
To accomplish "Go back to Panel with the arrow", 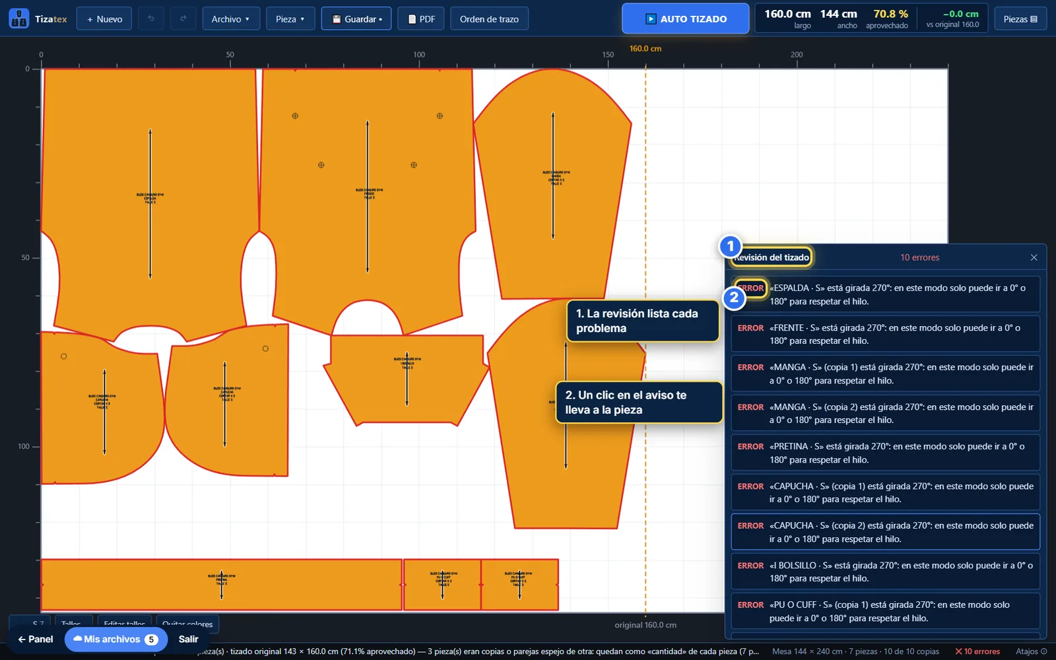I will click(36, 639).
